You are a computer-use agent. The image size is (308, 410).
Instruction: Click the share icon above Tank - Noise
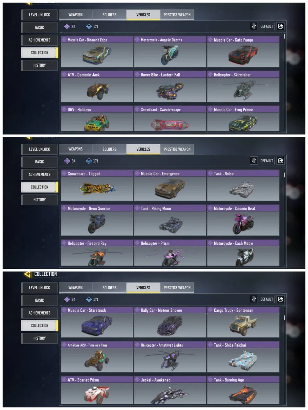280,161
